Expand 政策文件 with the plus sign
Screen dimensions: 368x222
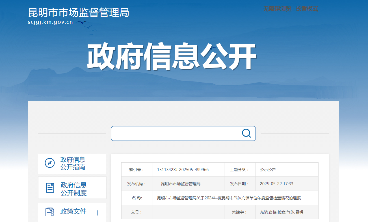(97, 213)
